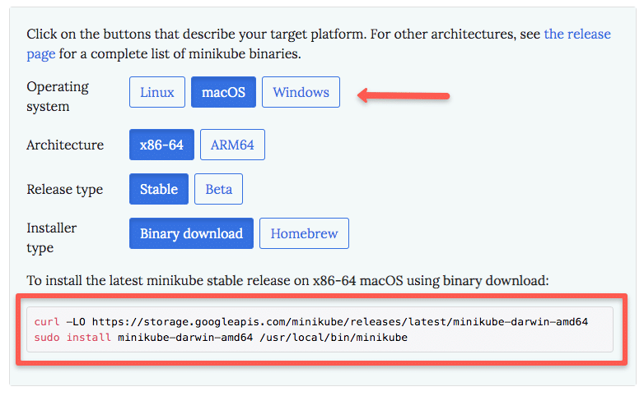
Task: Click the 'Installer type' label
Action: click(51, 237)
